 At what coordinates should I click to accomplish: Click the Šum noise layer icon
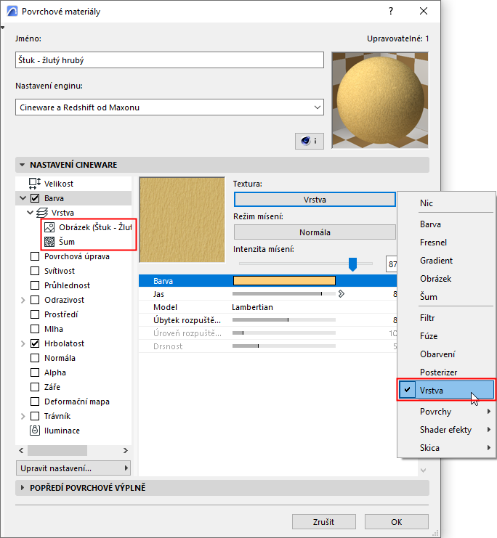click(49, 242)
